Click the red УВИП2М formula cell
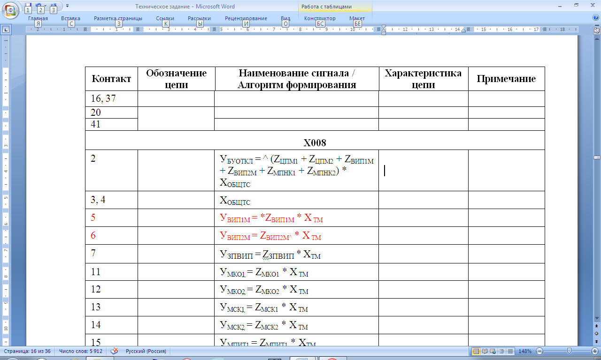Image resolution: width=601 pixels, height=360 pixels. point(297,236)
